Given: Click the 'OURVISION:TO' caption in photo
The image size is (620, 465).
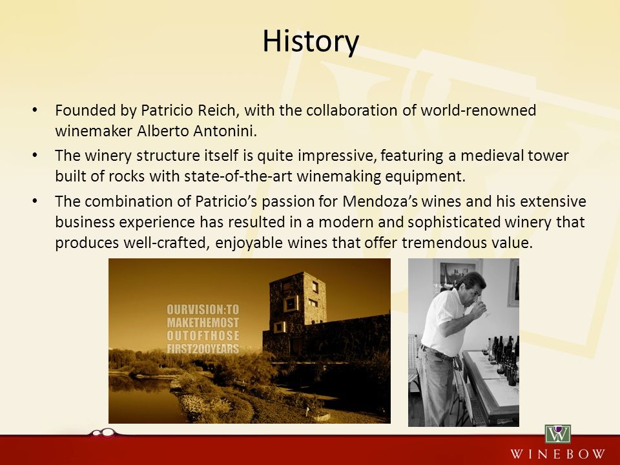Looking at the screenshot, I should [203, 309].
